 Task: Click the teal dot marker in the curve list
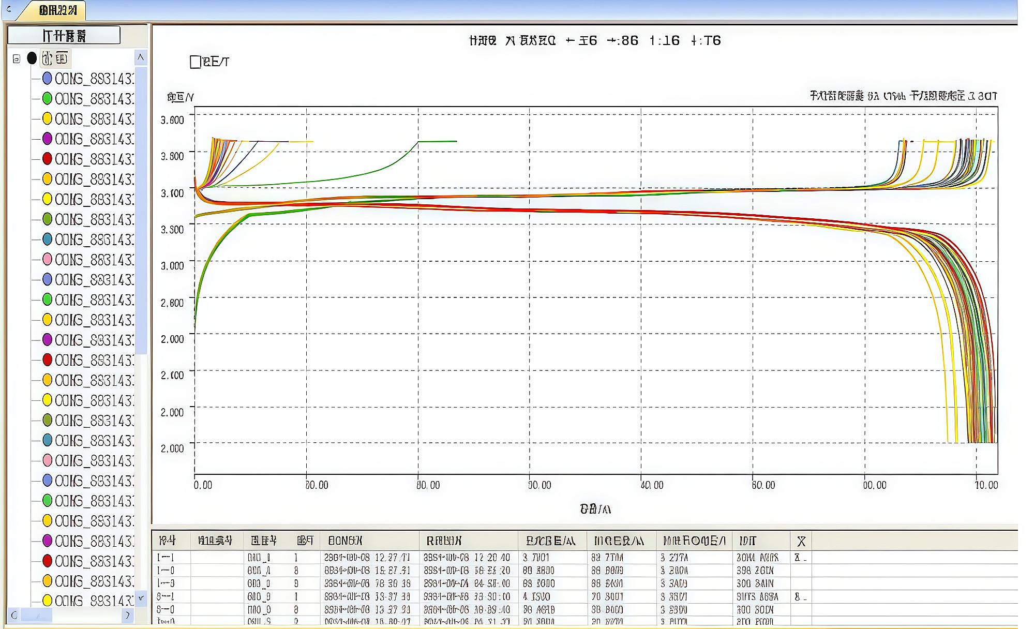point(47,238)
